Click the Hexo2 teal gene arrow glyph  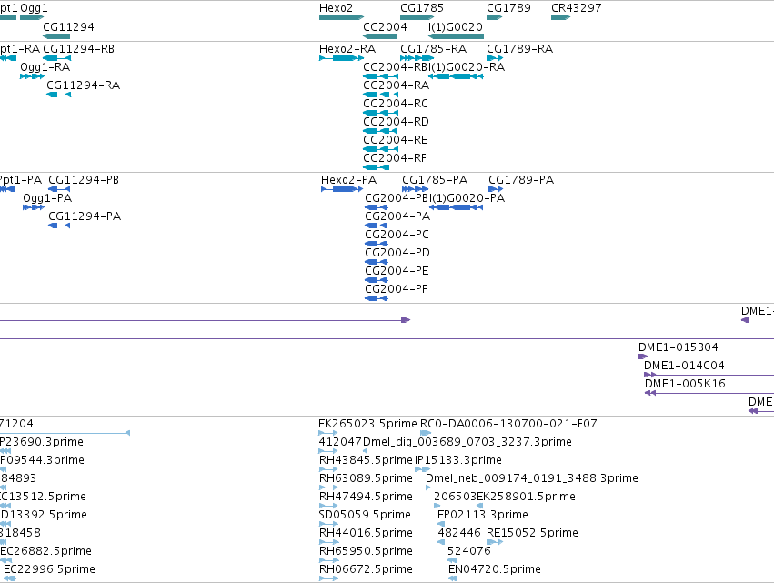click(342, 17)
